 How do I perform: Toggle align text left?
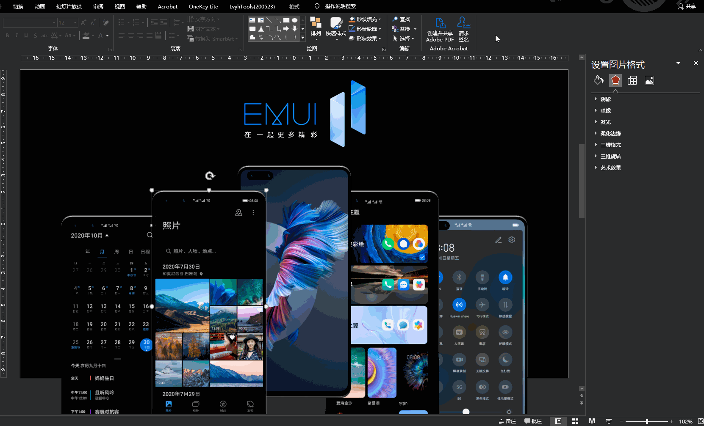point(121,36)
